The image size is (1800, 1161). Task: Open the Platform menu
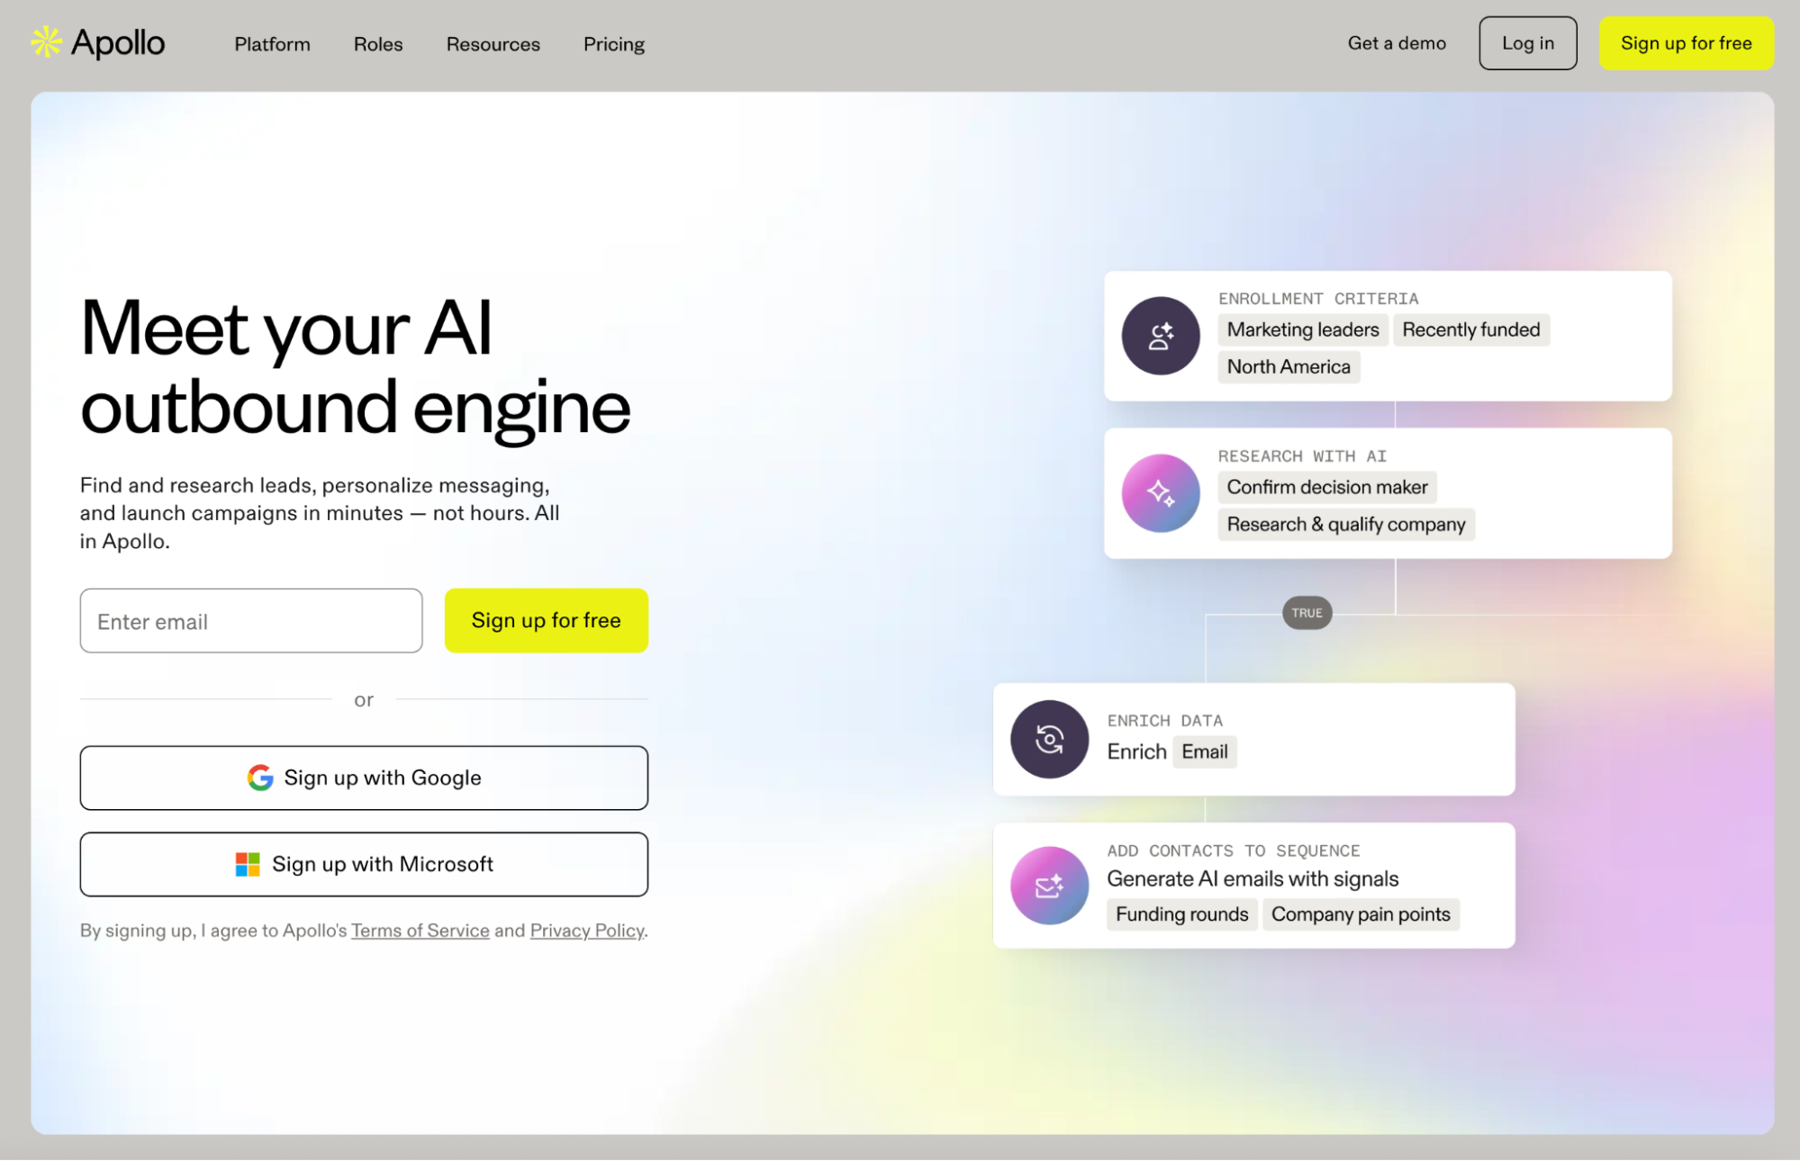[272, 44]
